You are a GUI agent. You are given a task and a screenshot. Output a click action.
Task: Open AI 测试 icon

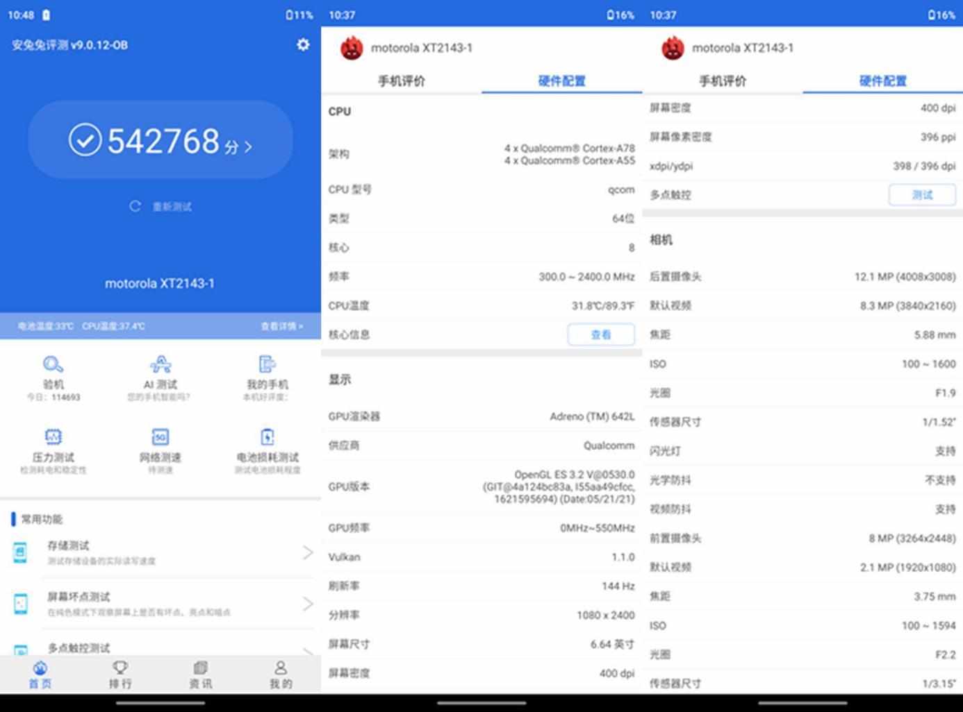160,364
